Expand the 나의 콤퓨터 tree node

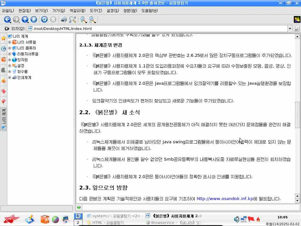click(10, 48)
